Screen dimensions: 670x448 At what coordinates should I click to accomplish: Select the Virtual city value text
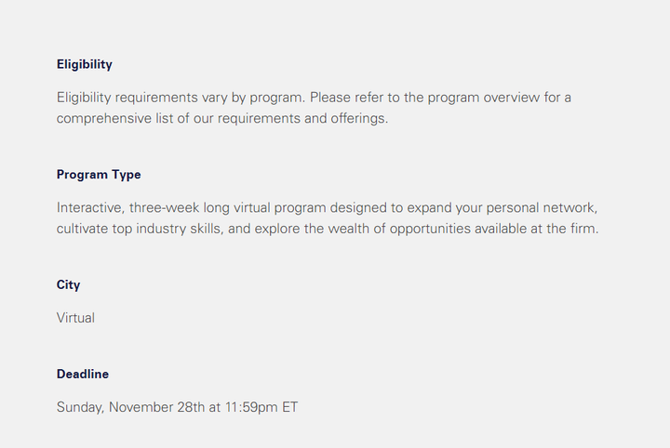click(x=75, y=318)
